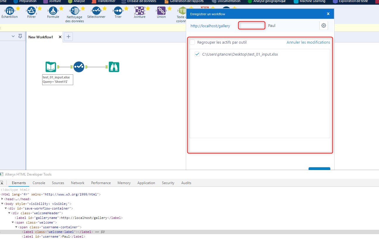Select the Nettoyage des données tool icon
The height and width of the screenshot is (240, 379).
pos(75,11)
